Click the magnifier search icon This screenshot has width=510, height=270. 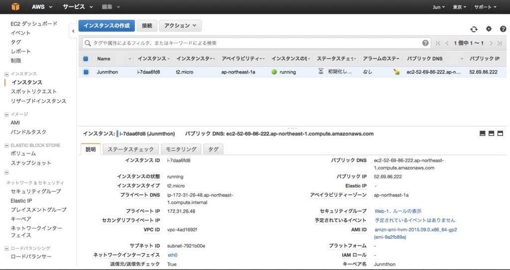click(x=88, y=43)
